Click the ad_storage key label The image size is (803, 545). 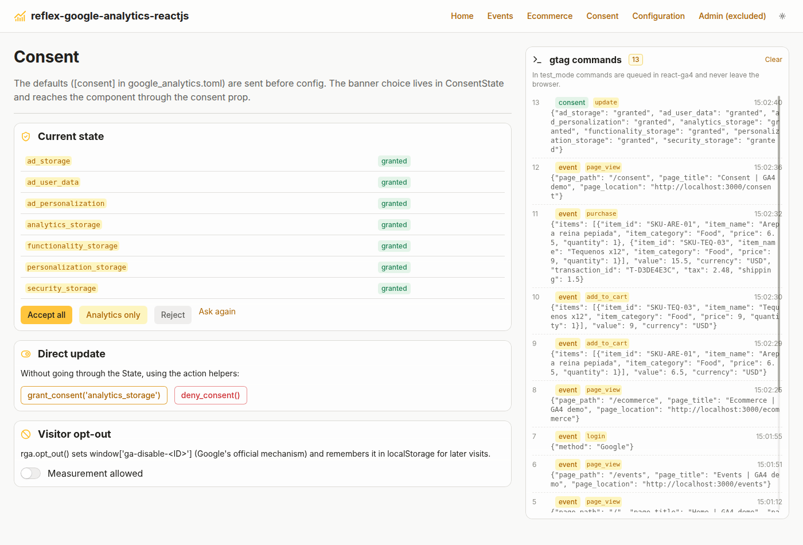pyautogui.click(x=49, y=161)
